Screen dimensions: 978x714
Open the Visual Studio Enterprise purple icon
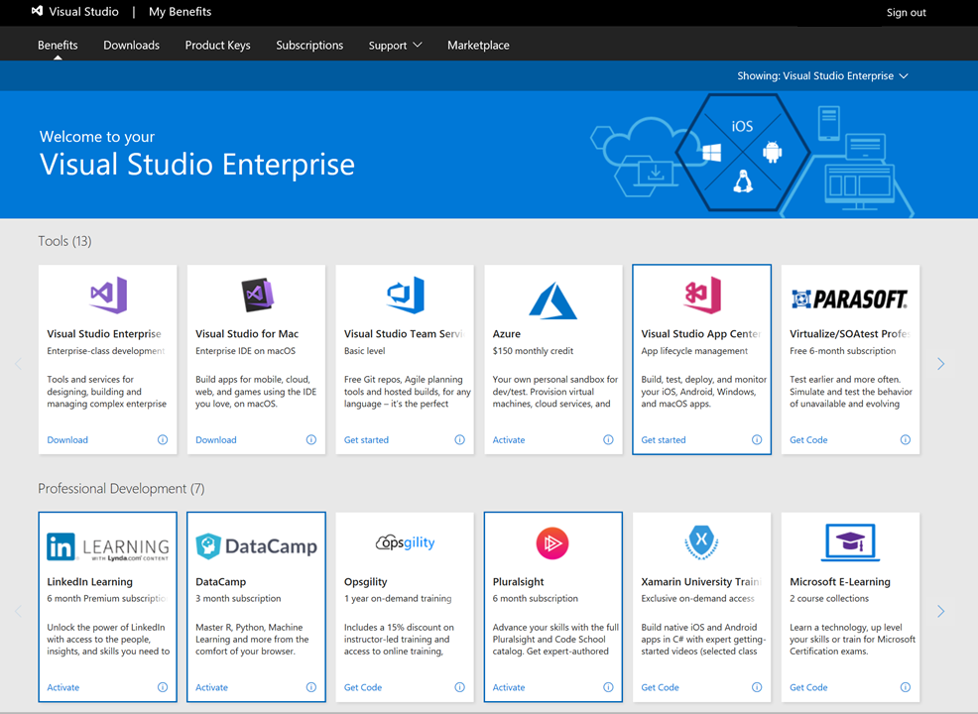click(108, 295)
